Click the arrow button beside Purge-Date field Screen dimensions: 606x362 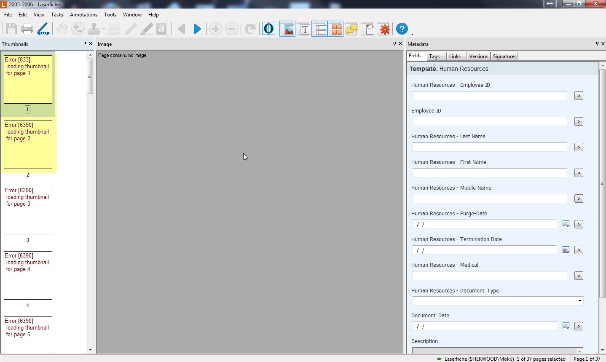pos(579,224)
